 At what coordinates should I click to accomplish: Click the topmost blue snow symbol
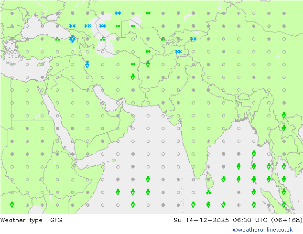[118, 13]
